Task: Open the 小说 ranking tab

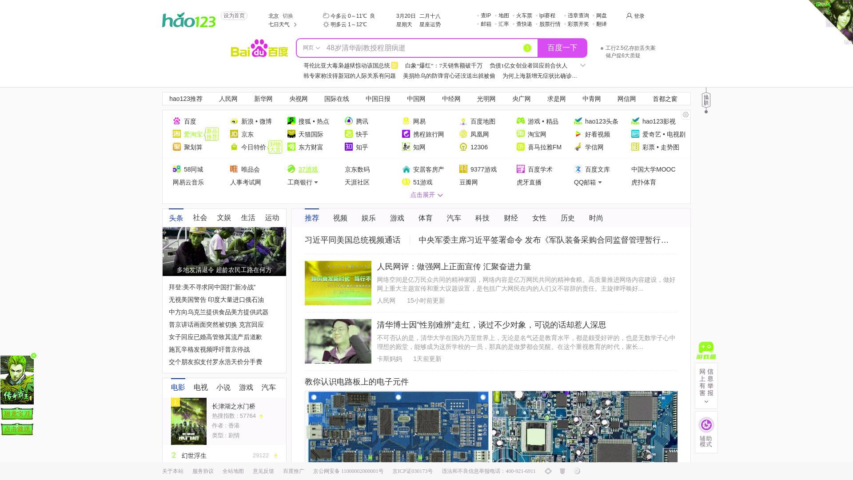Action: tap(223, 387)
